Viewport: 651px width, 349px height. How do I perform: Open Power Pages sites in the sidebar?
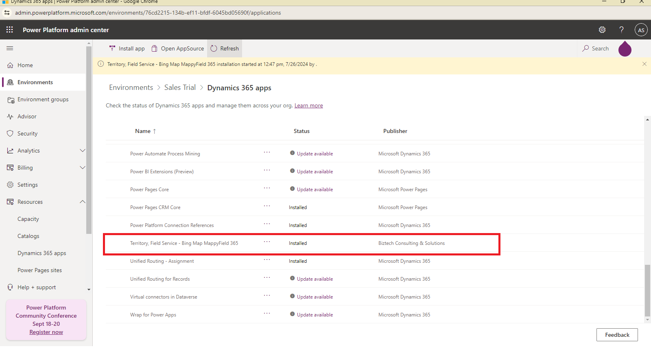[x=40, y=270]
